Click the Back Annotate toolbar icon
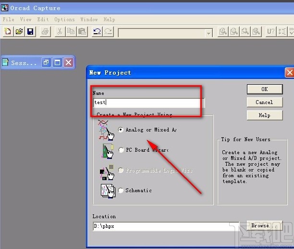294x249 pixels. [282, 31]
